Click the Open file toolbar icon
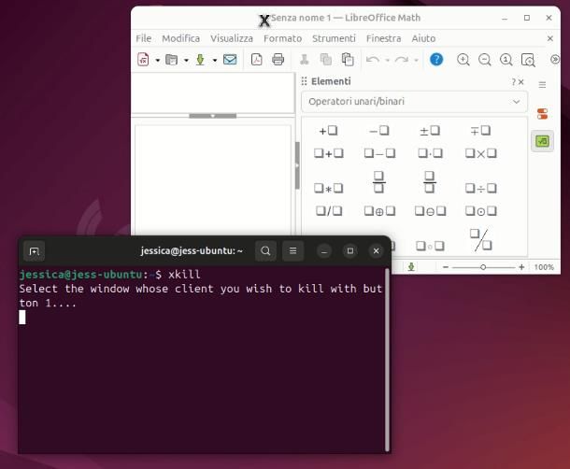Screen dimensions: 570x469 (x=171, y=59)
